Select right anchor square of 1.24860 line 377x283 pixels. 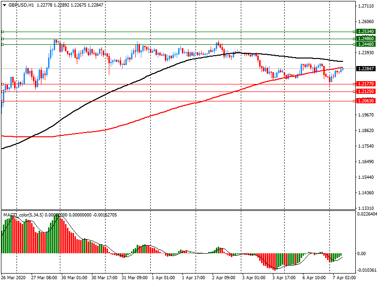[354, 39]
